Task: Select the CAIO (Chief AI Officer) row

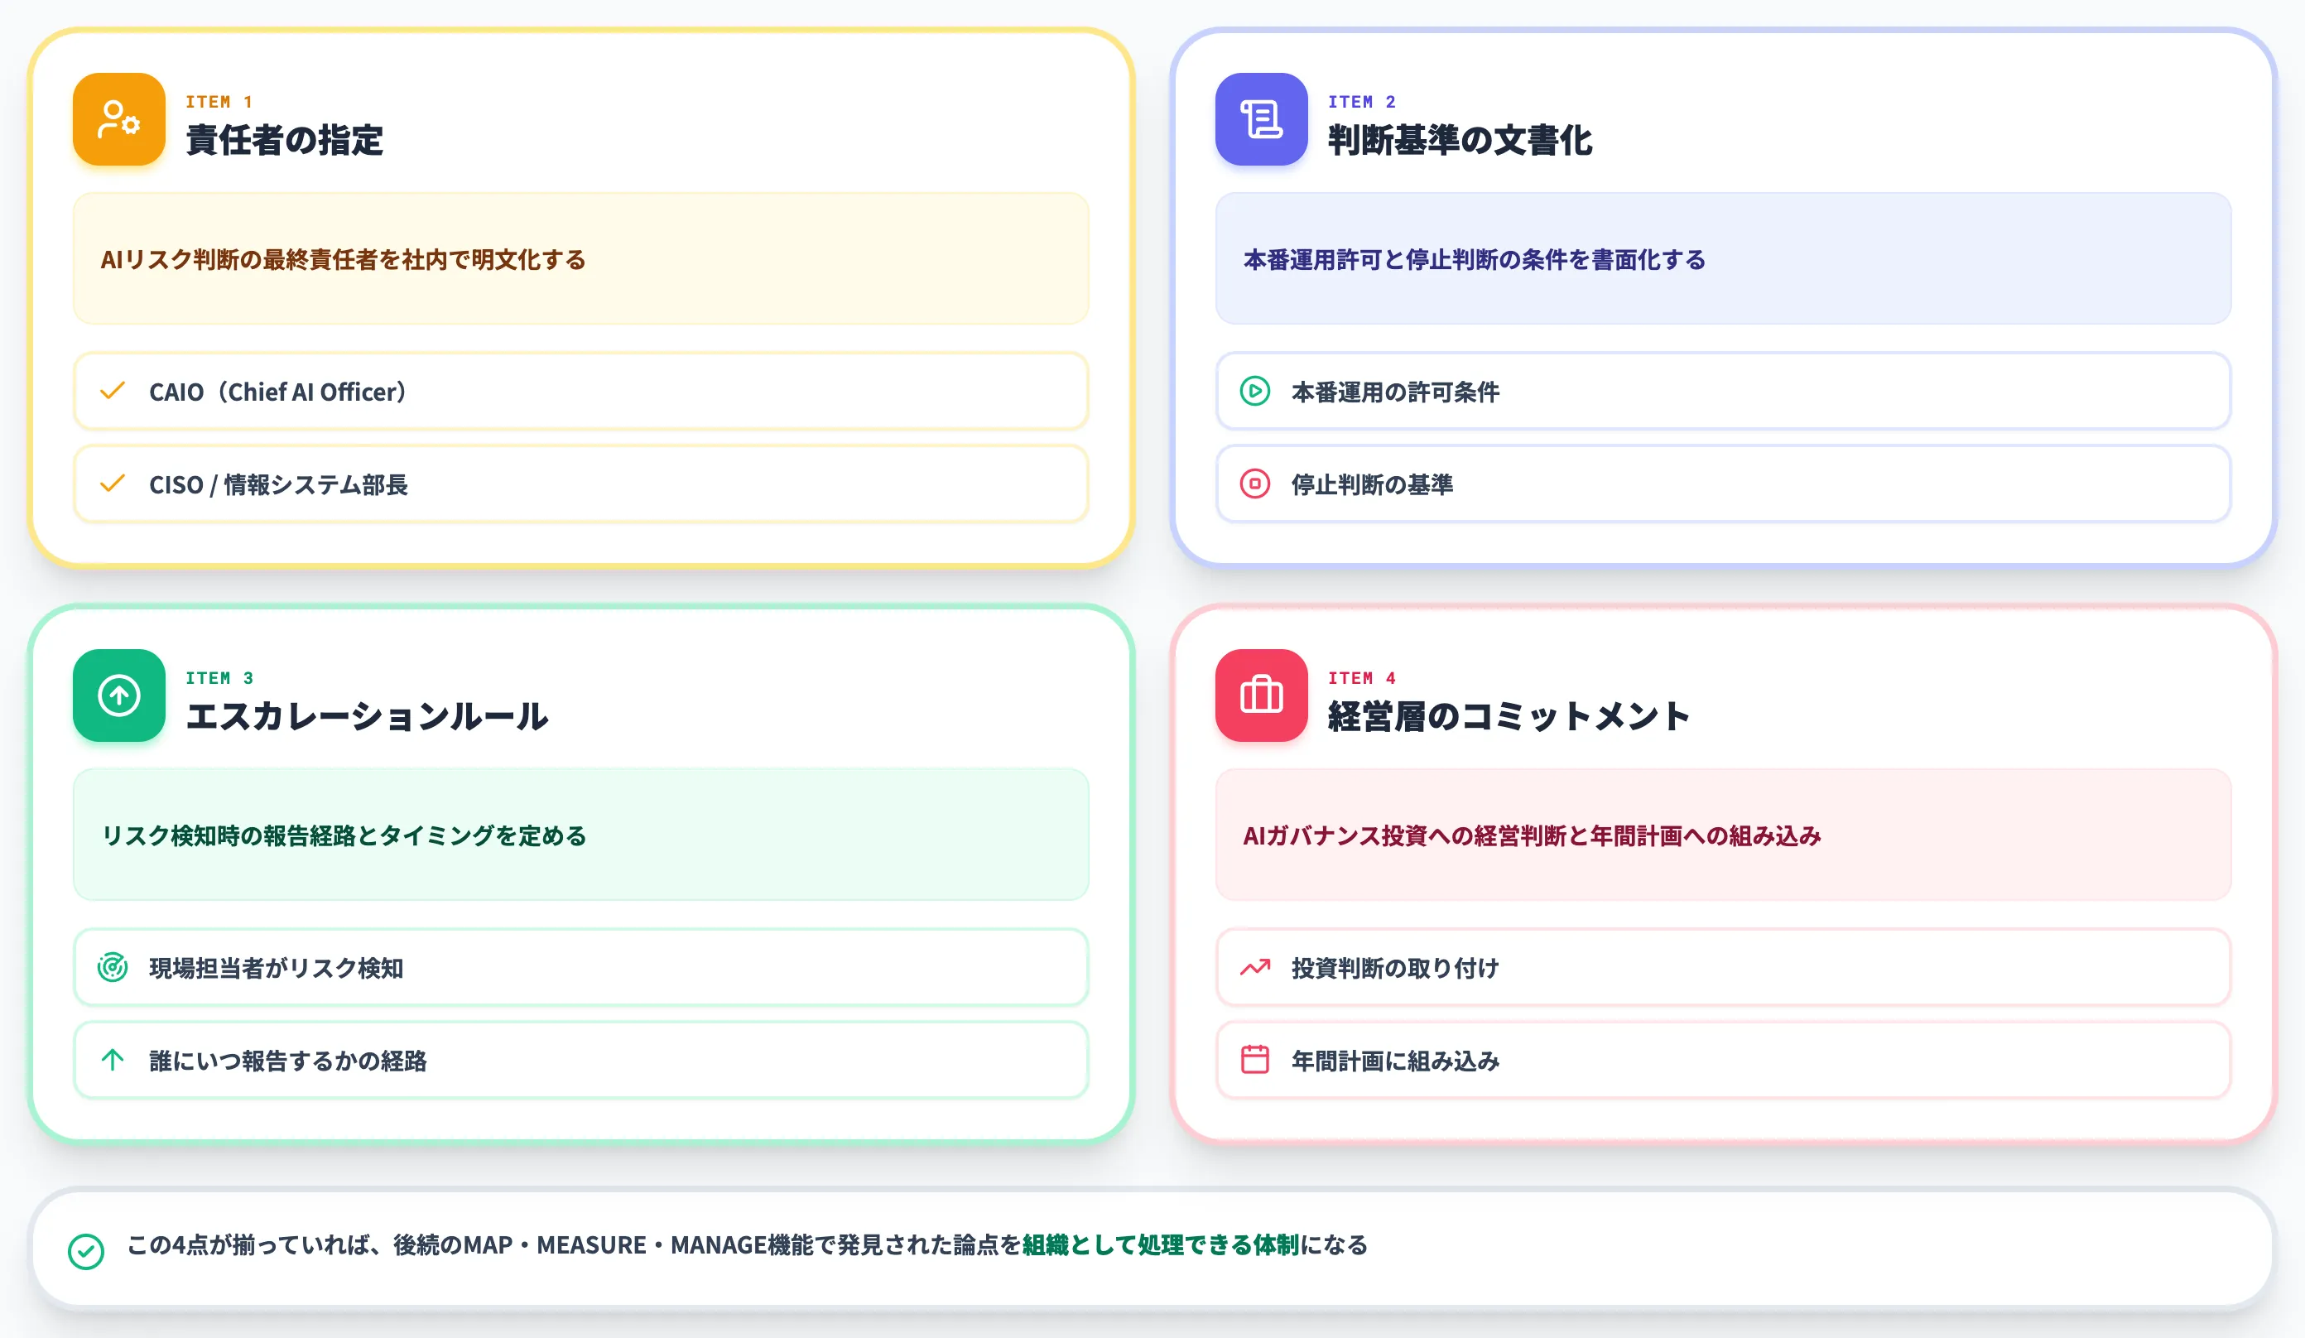Action: click(x=581, y=392)
